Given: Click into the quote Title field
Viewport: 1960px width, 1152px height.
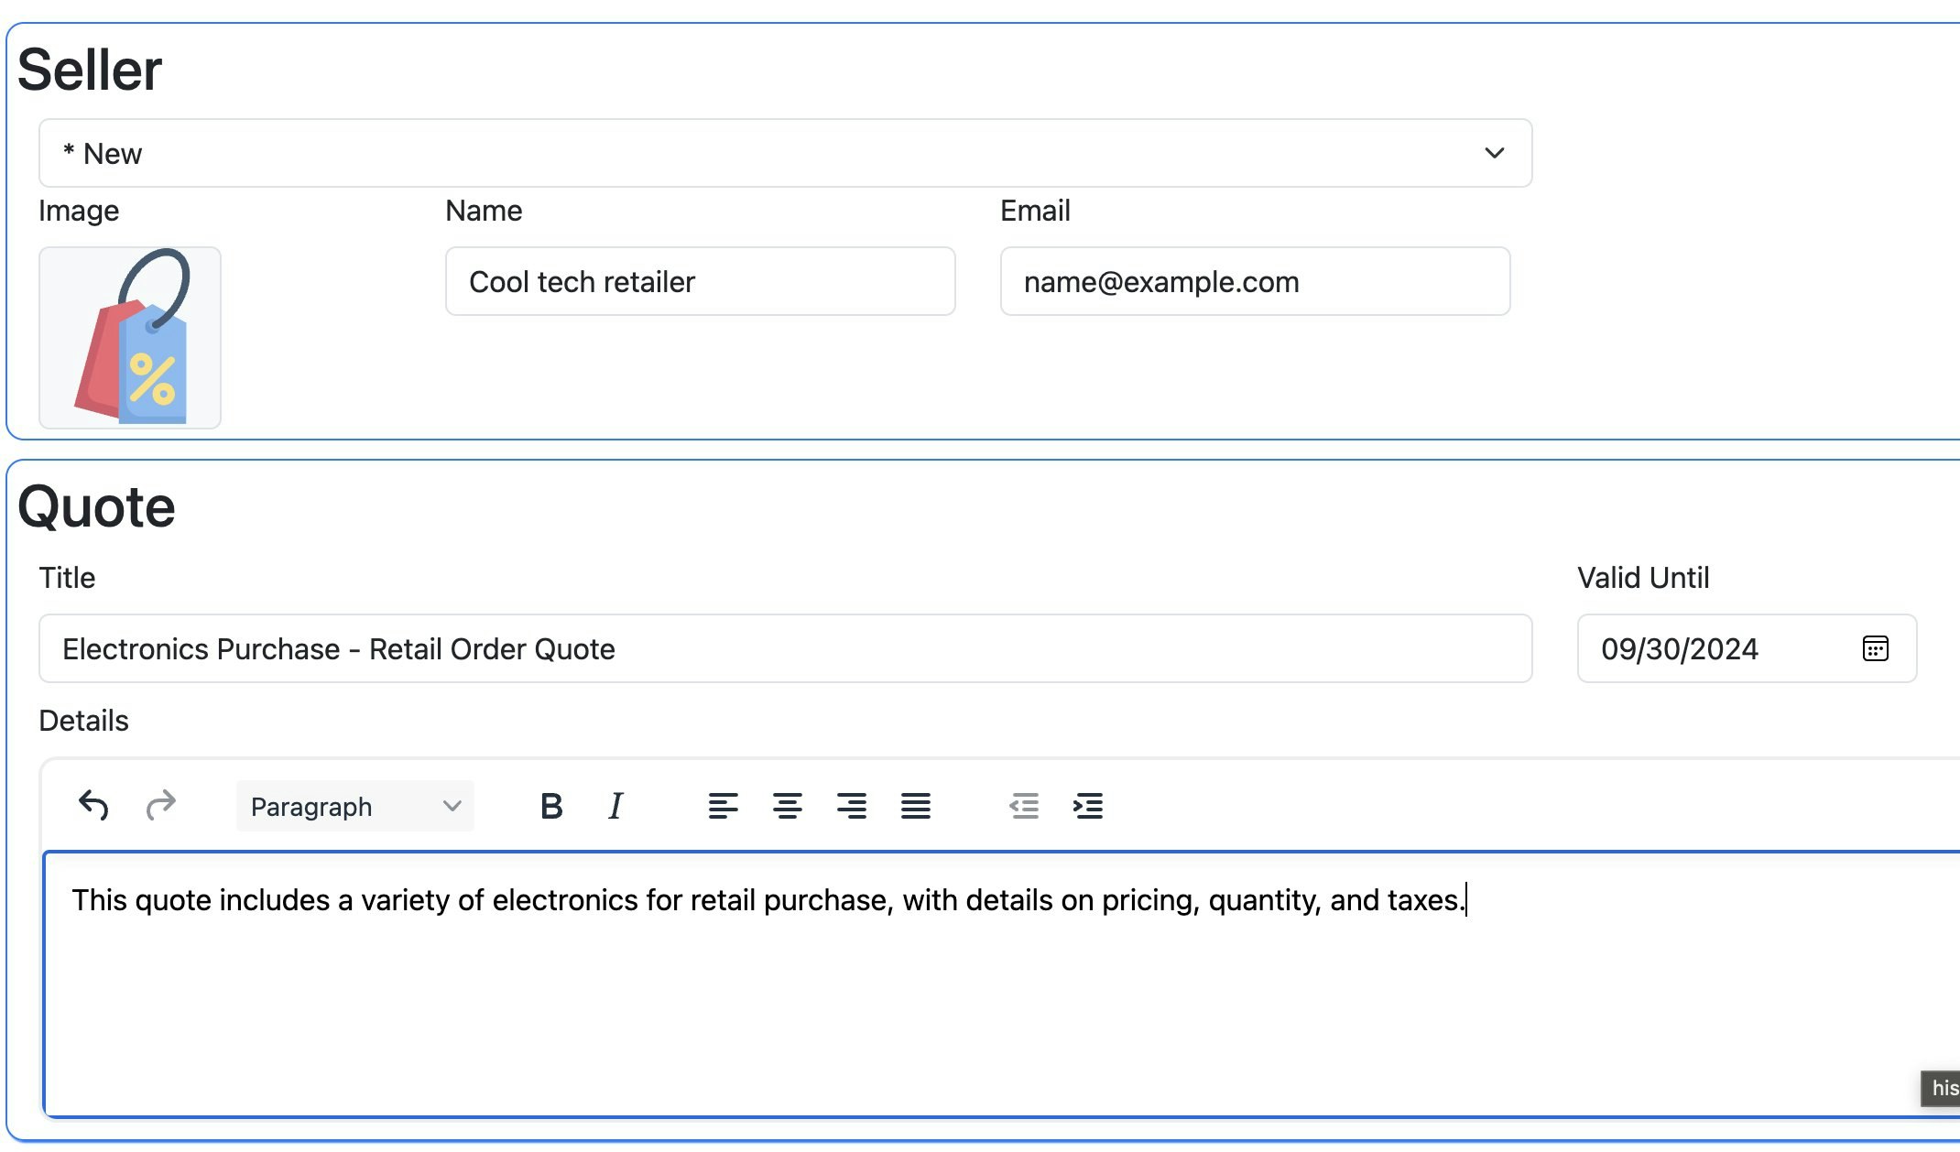Looking at the screenshot, I should [784, 648].
